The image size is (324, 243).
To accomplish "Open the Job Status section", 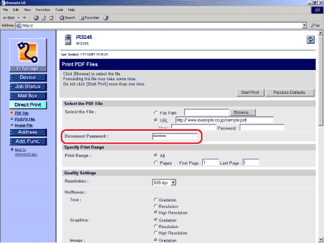I will click(x=28, y=87).
